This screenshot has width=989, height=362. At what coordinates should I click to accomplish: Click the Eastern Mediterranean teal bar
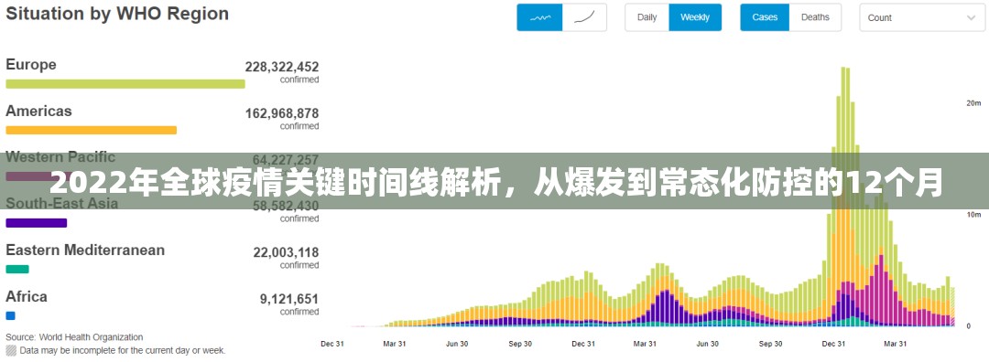point(17,270)
